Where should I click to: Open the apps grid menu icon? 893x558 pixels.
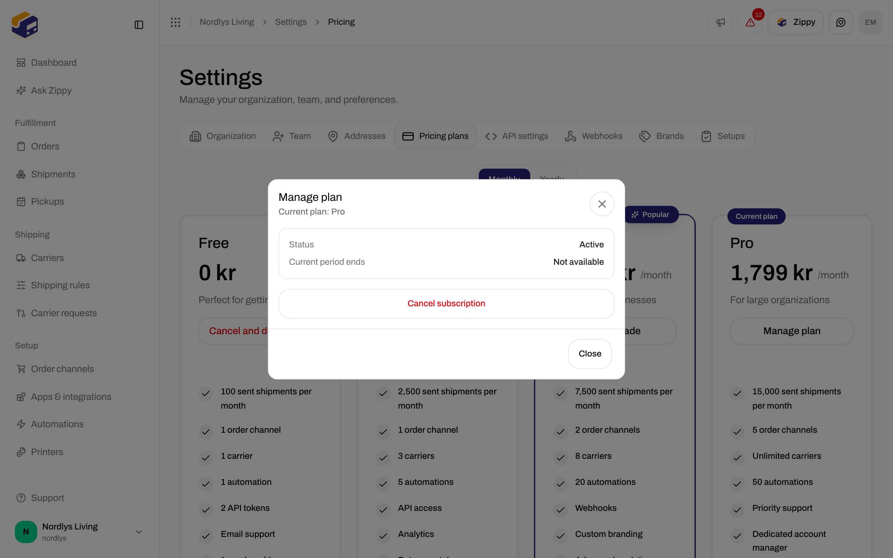[x=175, y=22]
